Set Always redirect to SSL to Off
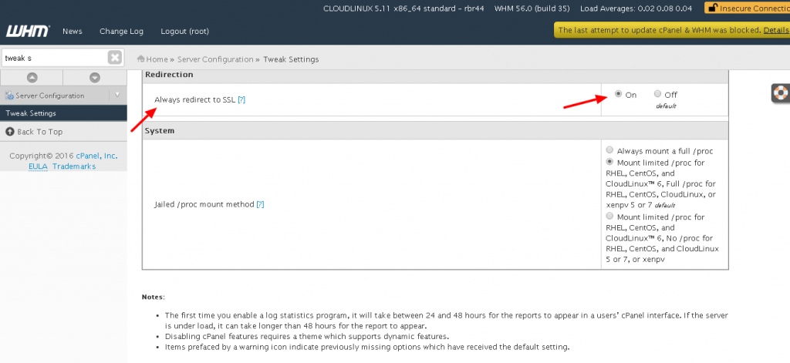790x363 pixels. point(657,94)
